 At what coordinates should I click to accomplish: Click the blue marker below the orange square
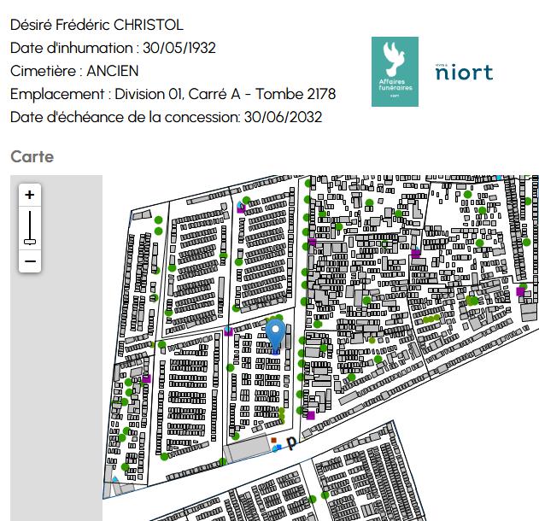tap(277, 448)
